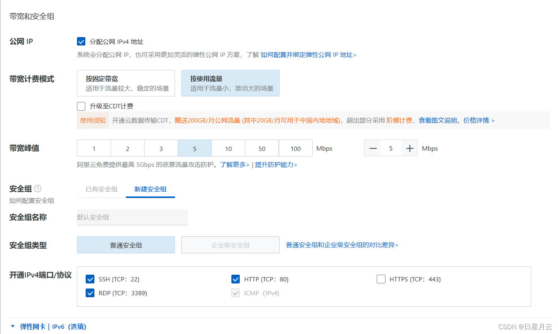Open the 如何配置安全组 help link
This screenshot has height=334, width=558.
pos(32,200)
